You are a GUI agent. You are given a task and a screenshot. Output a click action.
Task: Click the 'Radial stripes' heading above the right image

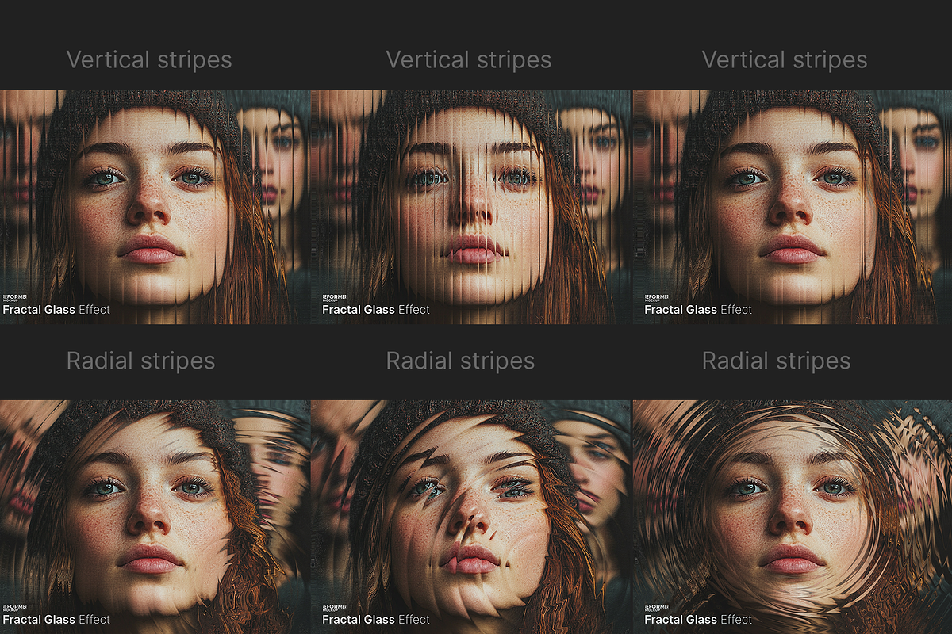point(776,361)
